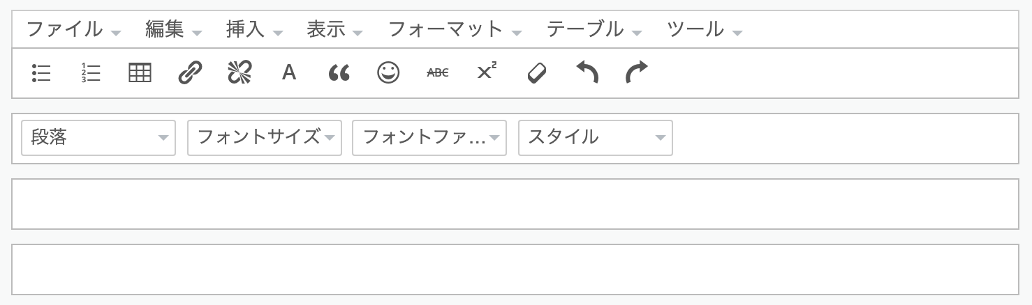Toggle superscript x² formatting
This screenshot has height=305, width=1032.
(x=487, y=72)
